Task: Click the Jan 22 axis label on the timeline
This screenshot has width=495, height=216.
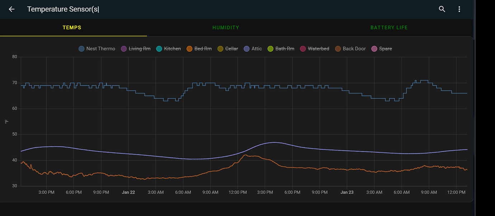Action: click(x=128, y=192)
